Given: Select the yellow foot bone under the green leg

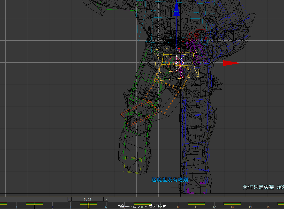Looking at the screenshot, I should point(133,165).
